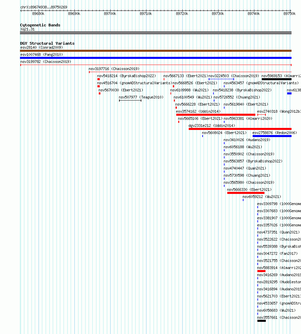Click the esv2758876 (Redon2006) blue bar
This screenshot has width=301, height=334.
(x=272, y=136)
